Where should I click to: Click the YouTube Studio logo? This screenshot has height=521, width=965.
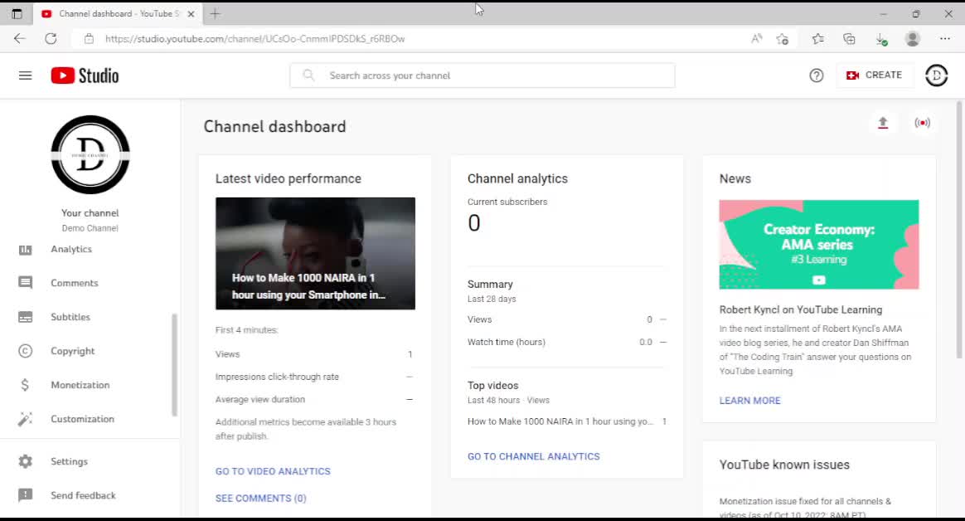pyautogui.click(x=85, y=75)
